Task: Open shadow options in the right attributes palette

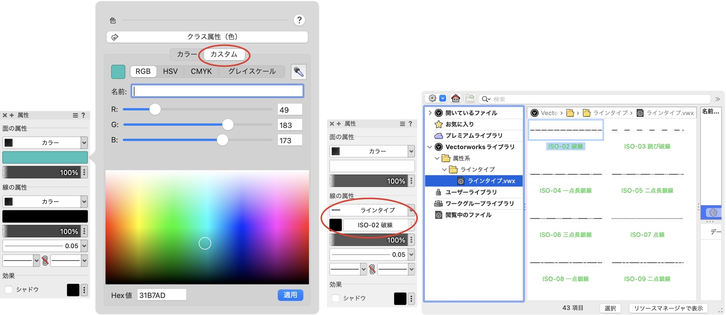Action: coord(411,298)
